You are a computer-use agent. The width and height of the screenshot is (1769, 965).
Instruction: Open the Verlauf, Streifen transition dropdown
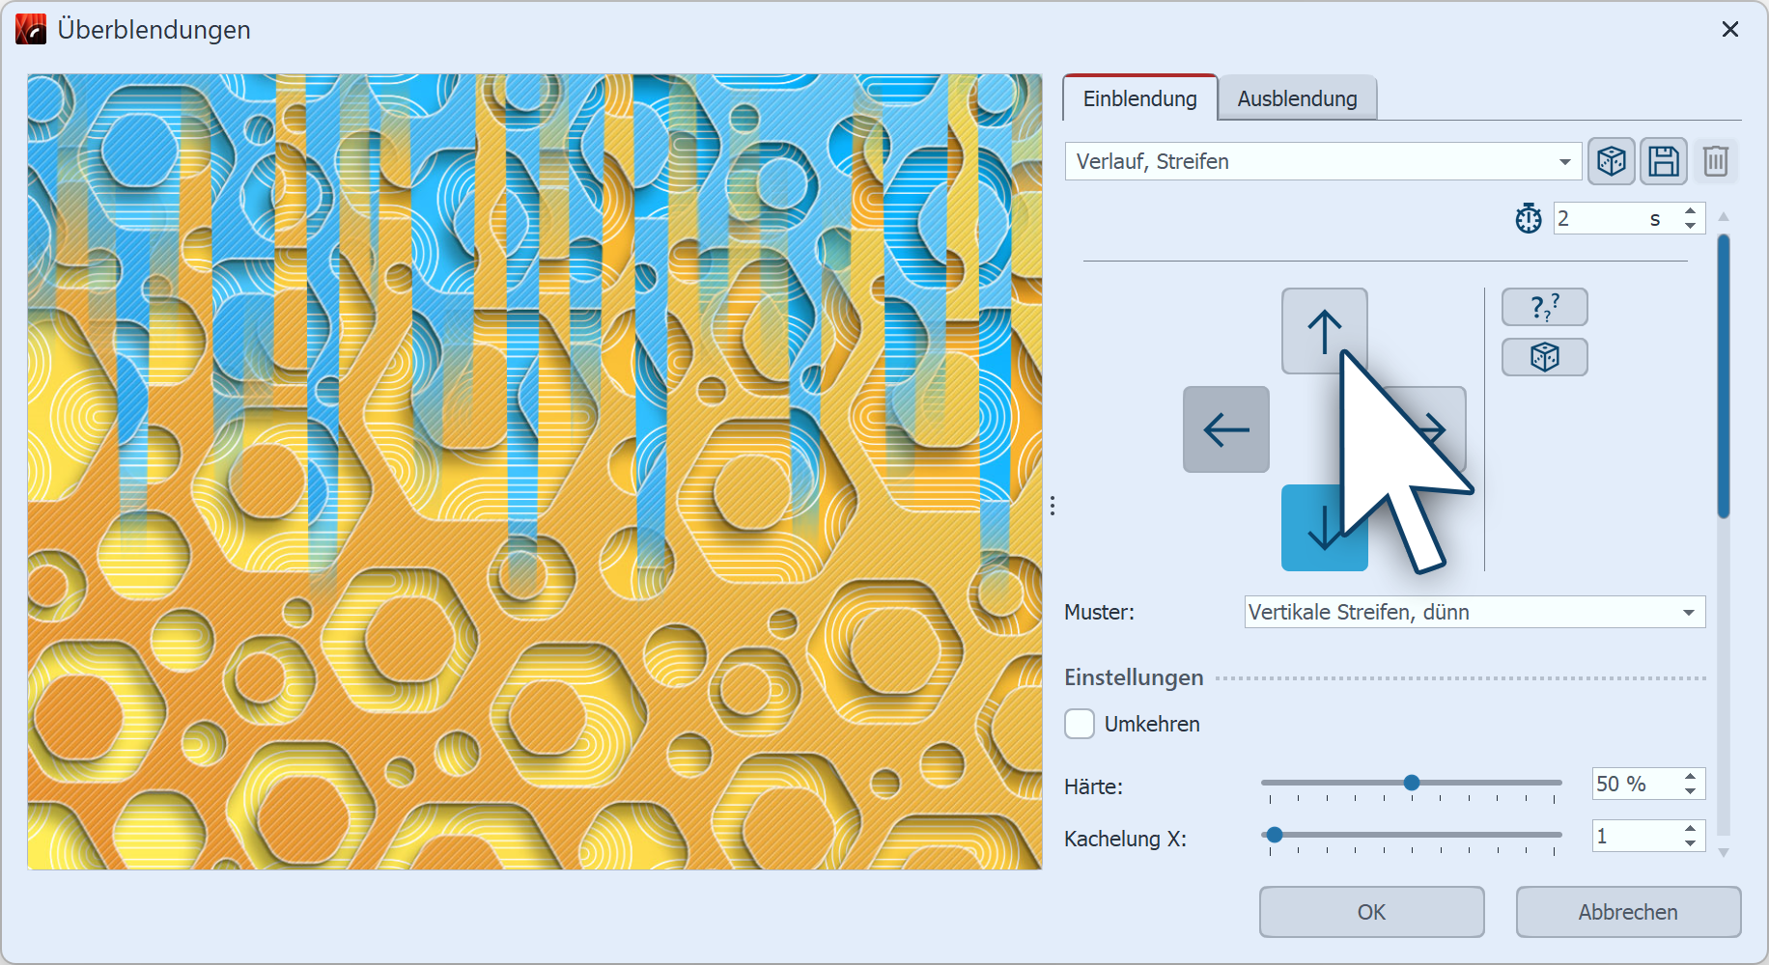click(1322, 161)
